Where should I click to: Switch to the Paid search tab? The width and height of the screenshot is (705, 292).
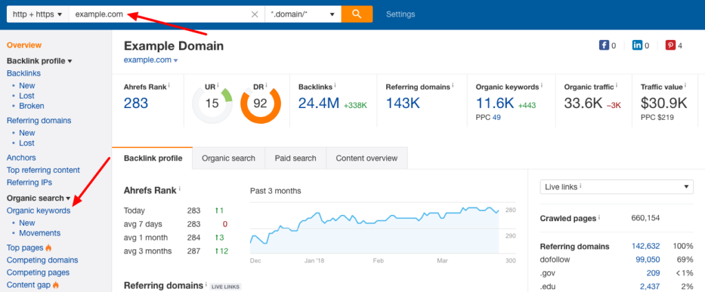click(x=295, y=158)
